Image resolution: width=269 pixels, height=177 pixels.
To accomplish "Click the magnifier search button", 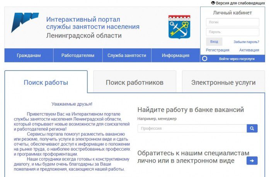I will pyautogui.click(x=252, y=128).
